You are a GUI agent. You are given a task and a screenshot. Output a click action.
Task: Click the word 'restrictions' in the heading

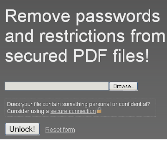(82, 36)
